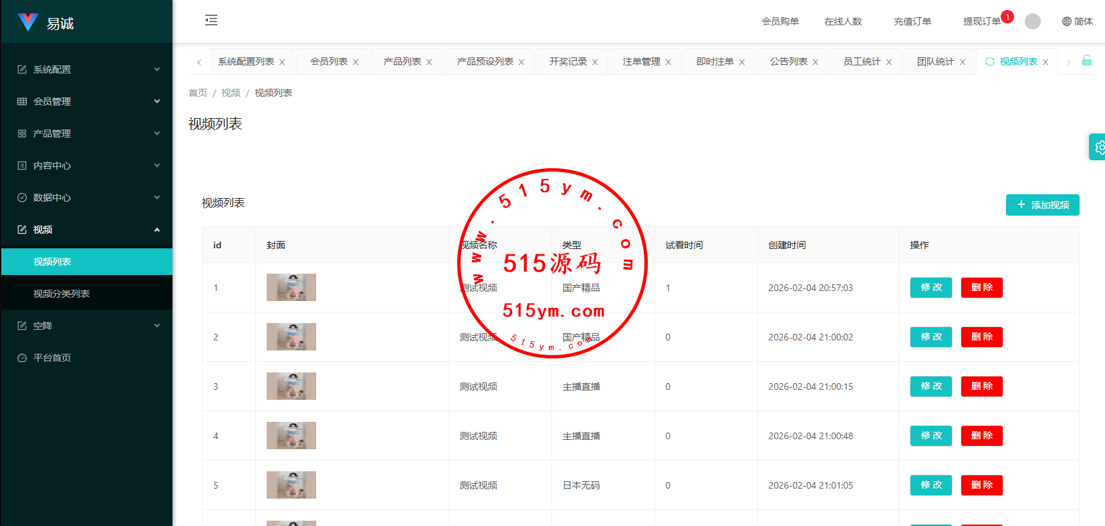This screenshot has width=1105, height=526.
Task: Expand 系统配置 sidebar menu
Action: [x=87, y=69]
